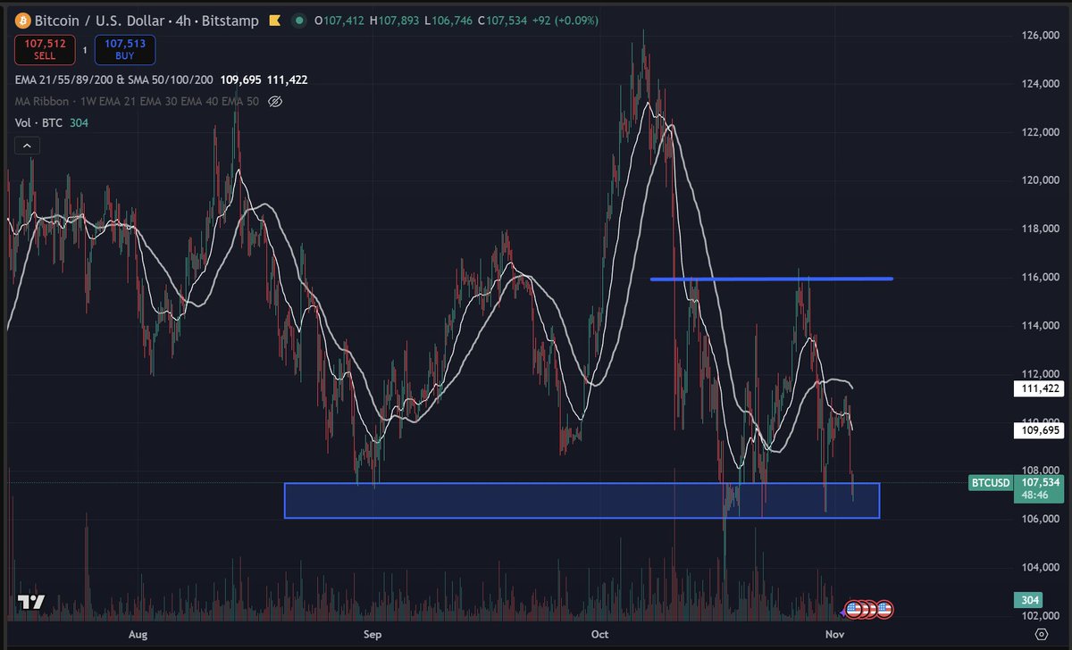Click the green market status dot
The image size is (1072, 650).
point(297,20)
